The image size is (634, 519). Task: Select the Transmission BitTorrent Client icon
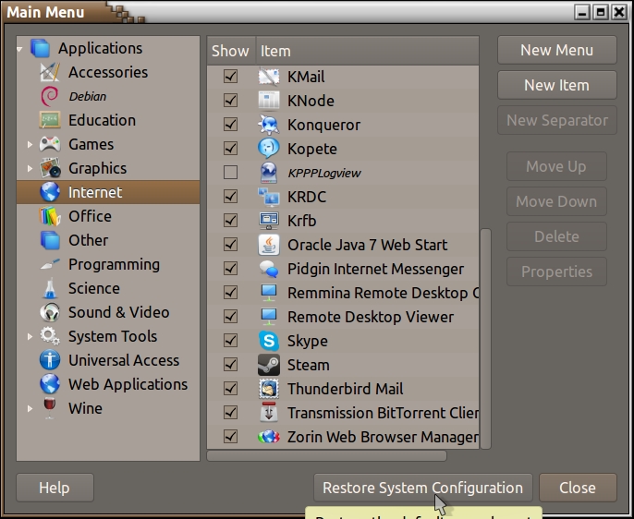tap(269, 413)
